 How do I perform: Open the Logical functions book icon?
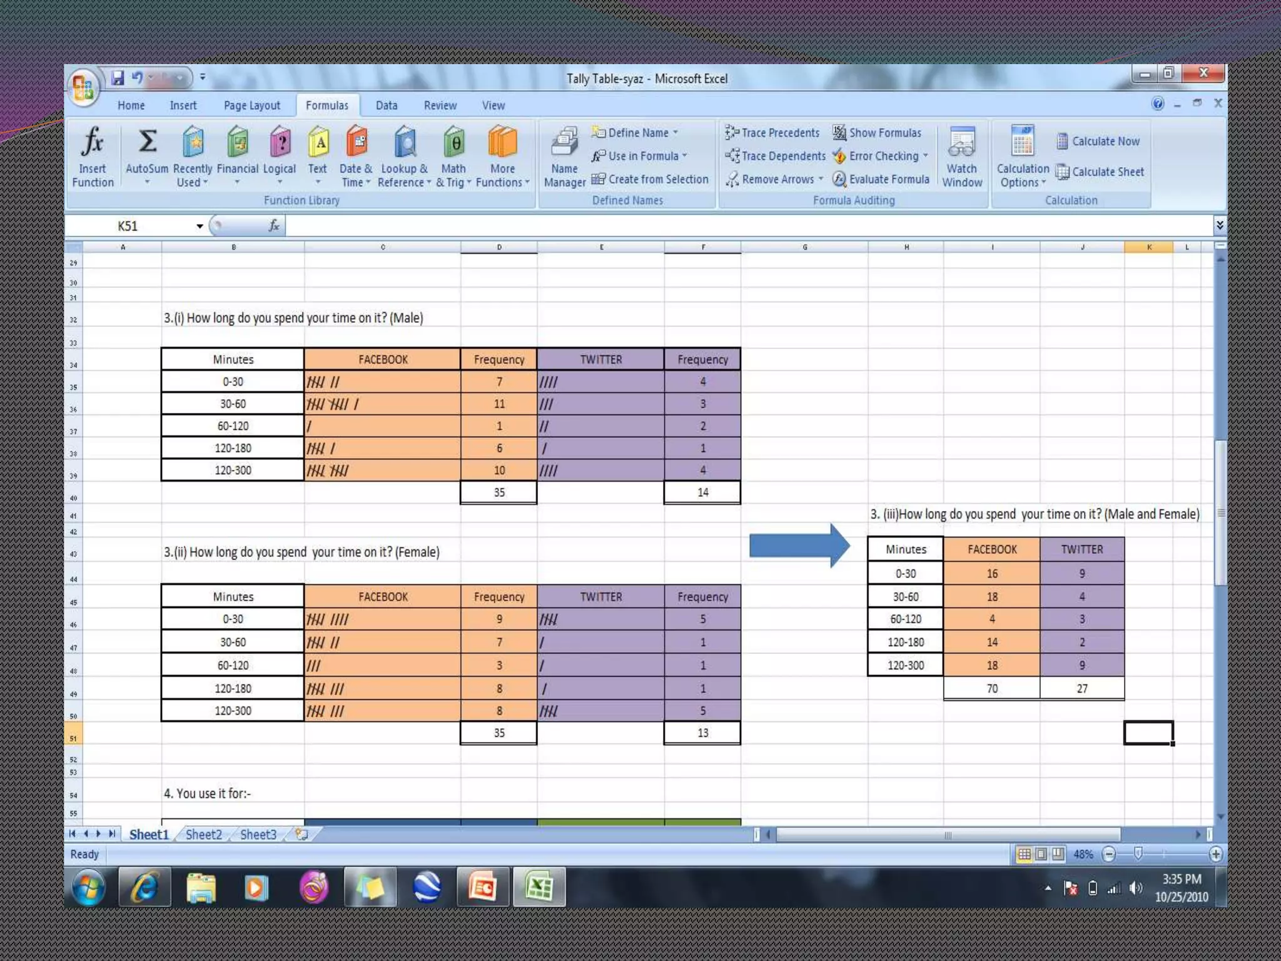(x=280, y=143)
